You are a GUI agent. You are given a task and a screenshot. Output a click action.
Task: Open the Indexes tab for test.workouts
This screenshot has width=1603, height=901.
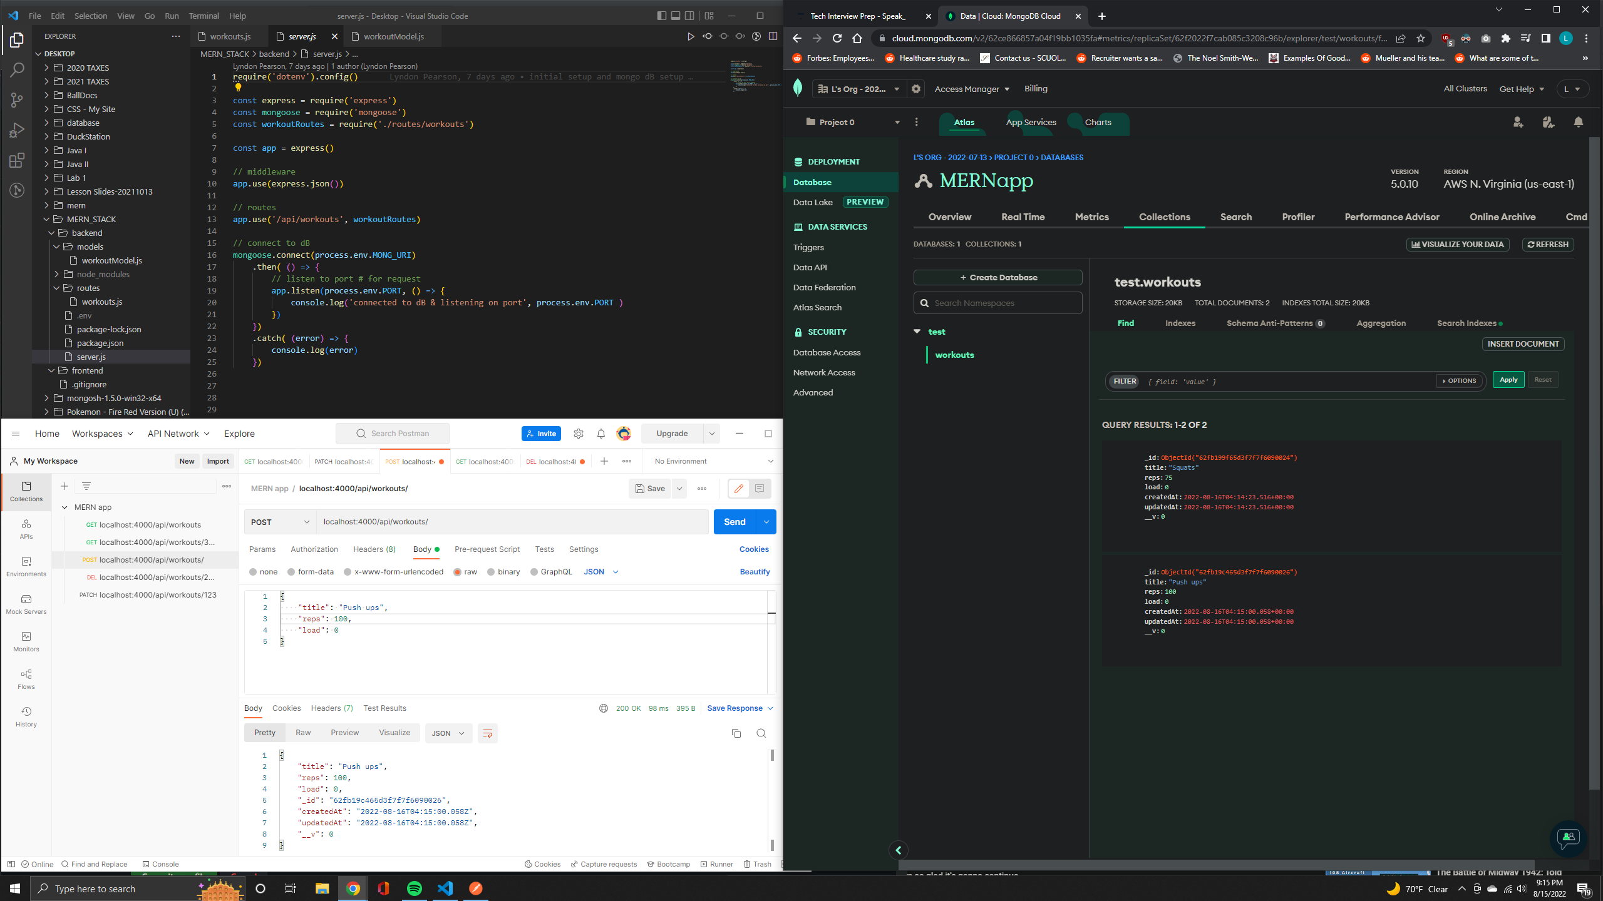[1180, 323]
